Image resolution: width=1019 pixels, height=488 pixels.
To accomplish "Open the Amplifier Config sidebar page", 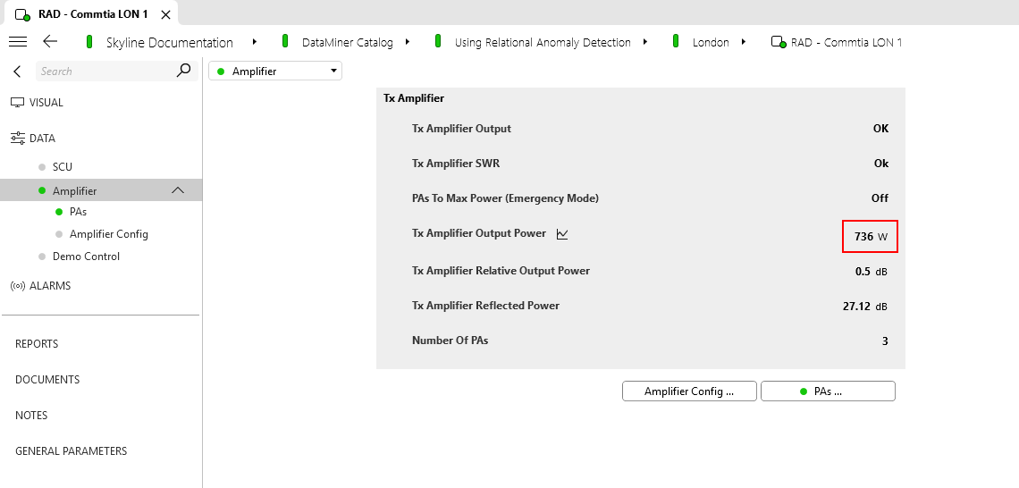I will (x=108, y=234).
